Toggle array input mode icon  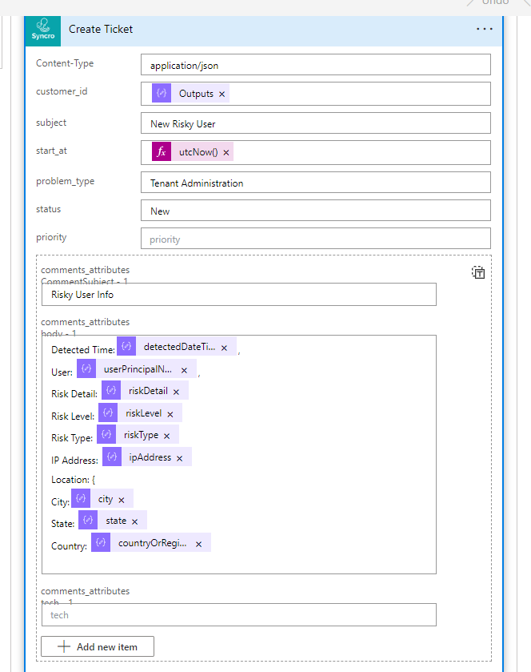477,272
